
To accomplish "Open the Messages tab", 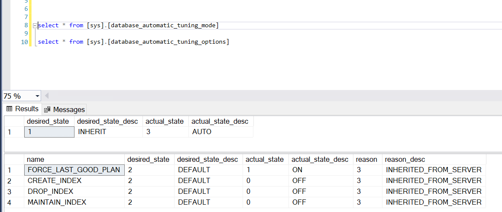I will pos(65,109).
